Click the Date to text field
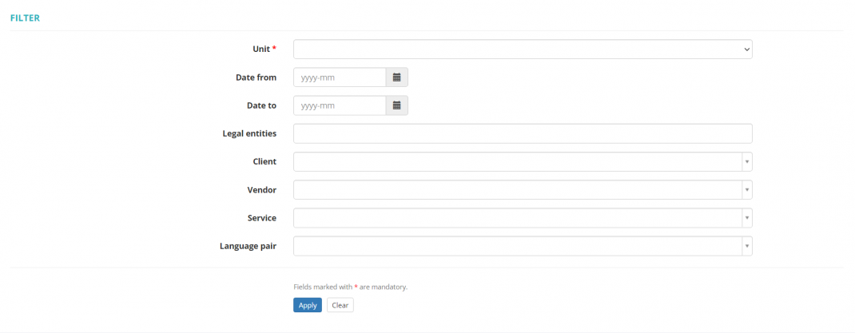This screenshot has width=855, height=333. point(340,105)
